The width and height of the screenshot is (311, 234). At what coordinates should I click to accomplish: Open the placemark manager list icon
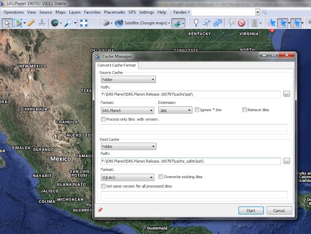(x=231, y=23)
